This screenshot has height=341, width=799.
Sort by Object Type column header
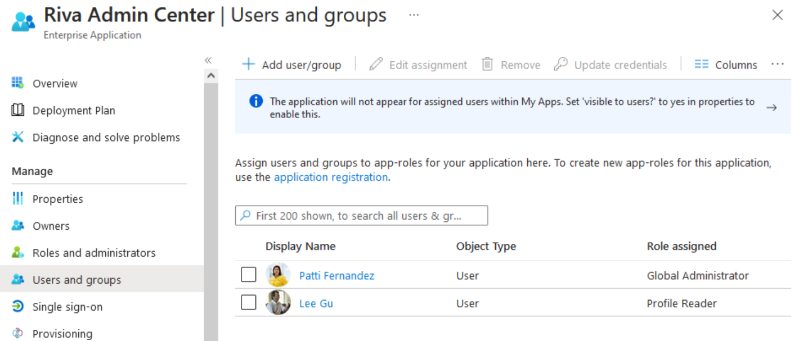pos(486,246)
